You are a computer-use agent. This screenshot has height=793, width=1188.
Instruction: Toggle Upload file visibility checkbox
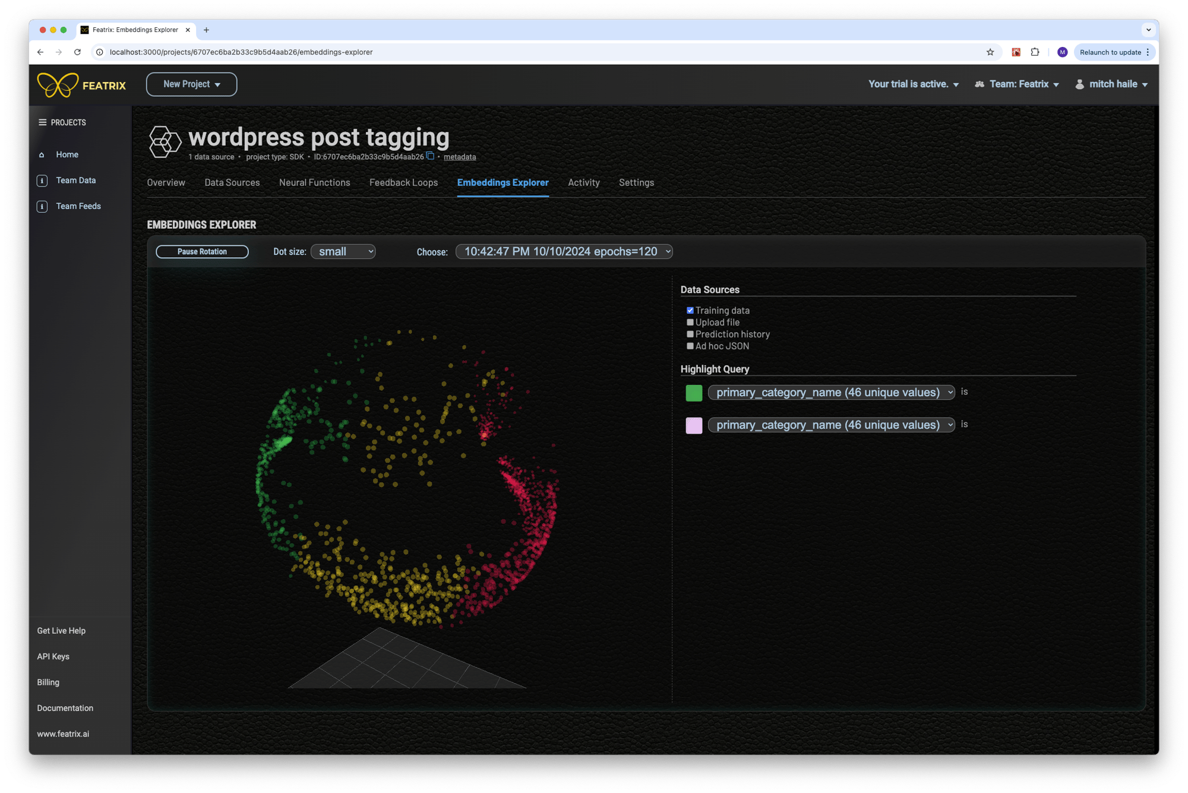(689, 322)
